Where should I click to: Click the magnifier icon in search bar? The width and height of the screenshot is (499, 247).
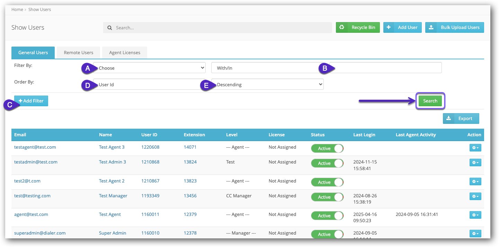click(109, 28)
